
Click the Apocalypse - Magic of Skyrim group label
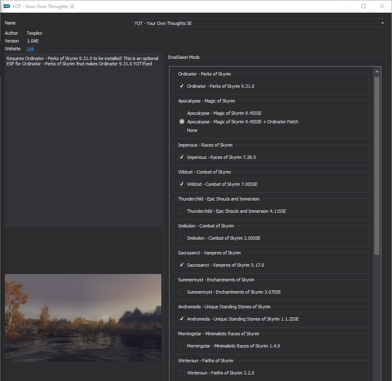[207, 101]
